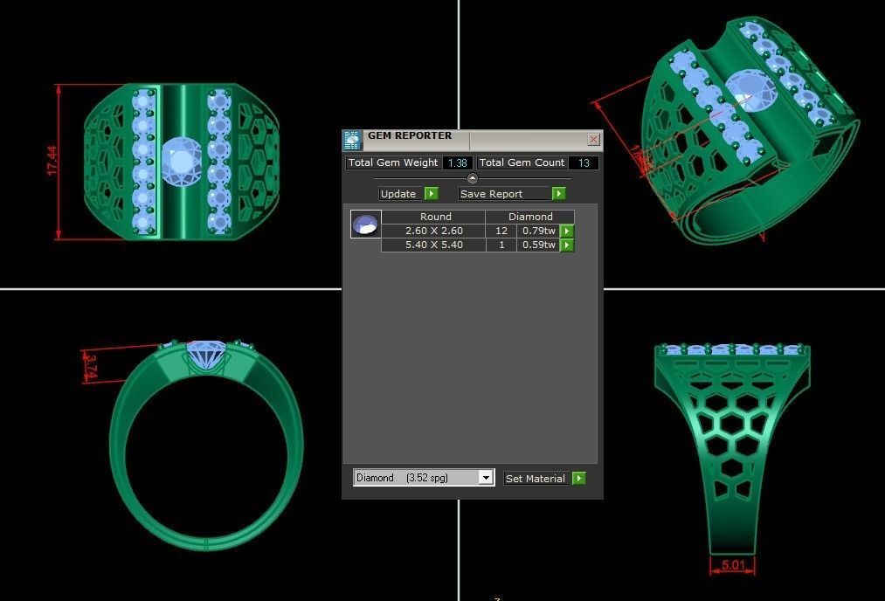Click the 0.79tw weight cell
The width and height of the screenshot is (885, 601).
coord(538,231)
